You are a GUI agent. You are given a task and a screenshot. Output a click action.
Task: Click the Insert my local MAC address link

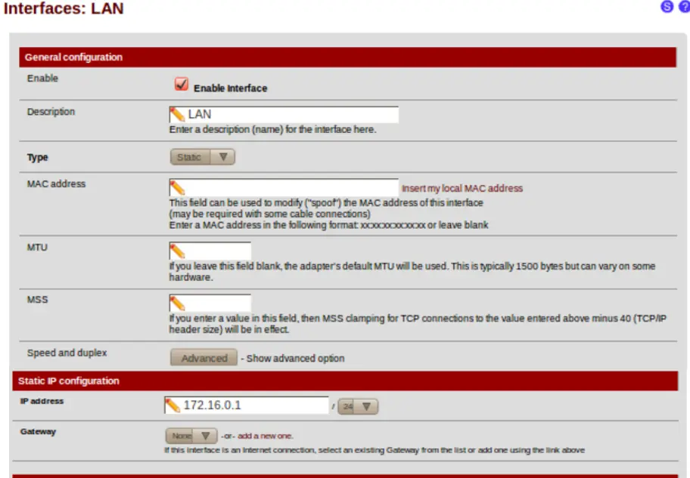[x=462, y=189]
